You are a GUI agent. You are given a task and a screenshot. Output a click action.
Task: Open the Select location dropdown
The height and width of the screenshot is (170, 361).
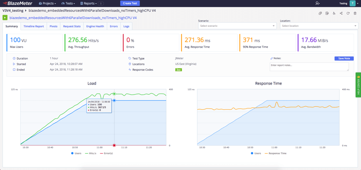(x=319, y=26)
